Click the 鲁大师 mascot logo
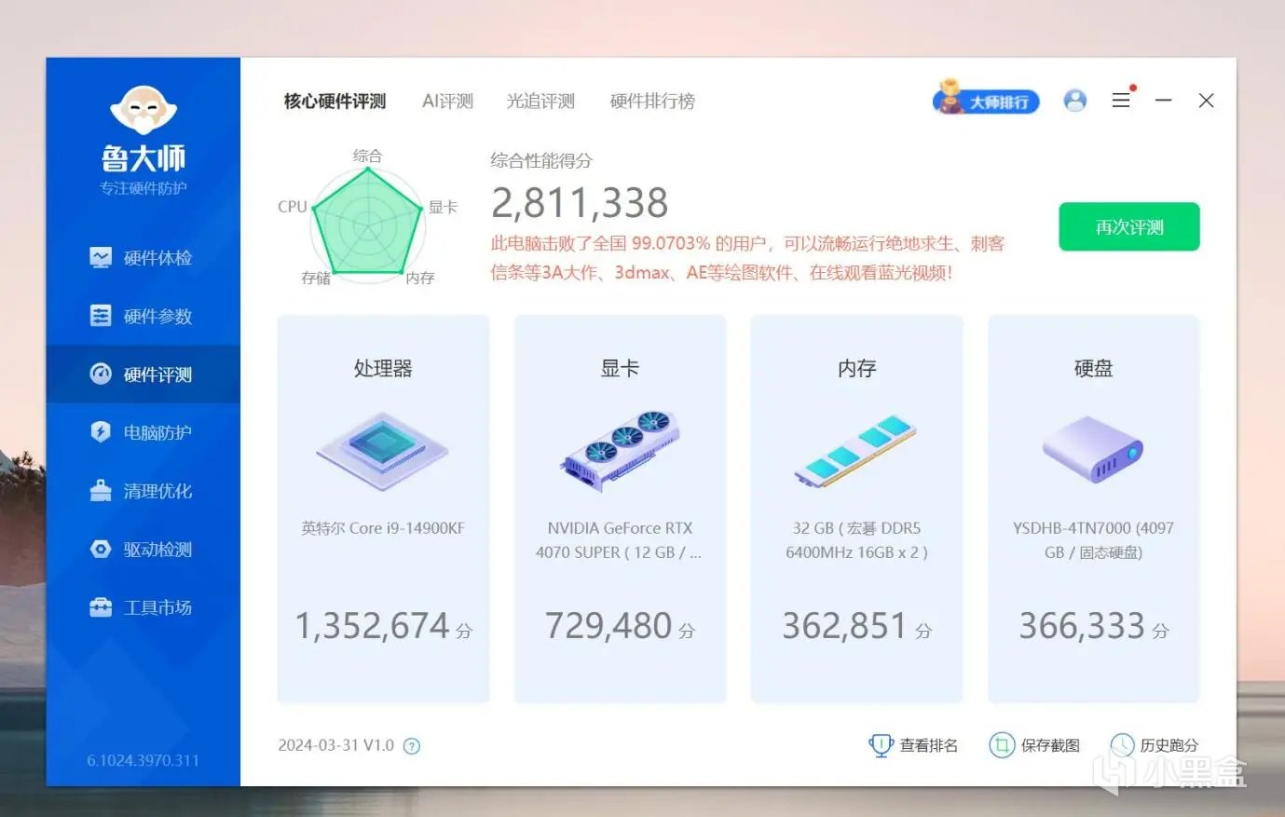 (144, 109)
